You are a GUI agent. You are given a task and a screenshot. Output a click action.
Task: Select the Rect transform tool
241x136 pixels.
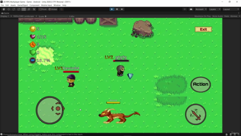coord(24,9)
